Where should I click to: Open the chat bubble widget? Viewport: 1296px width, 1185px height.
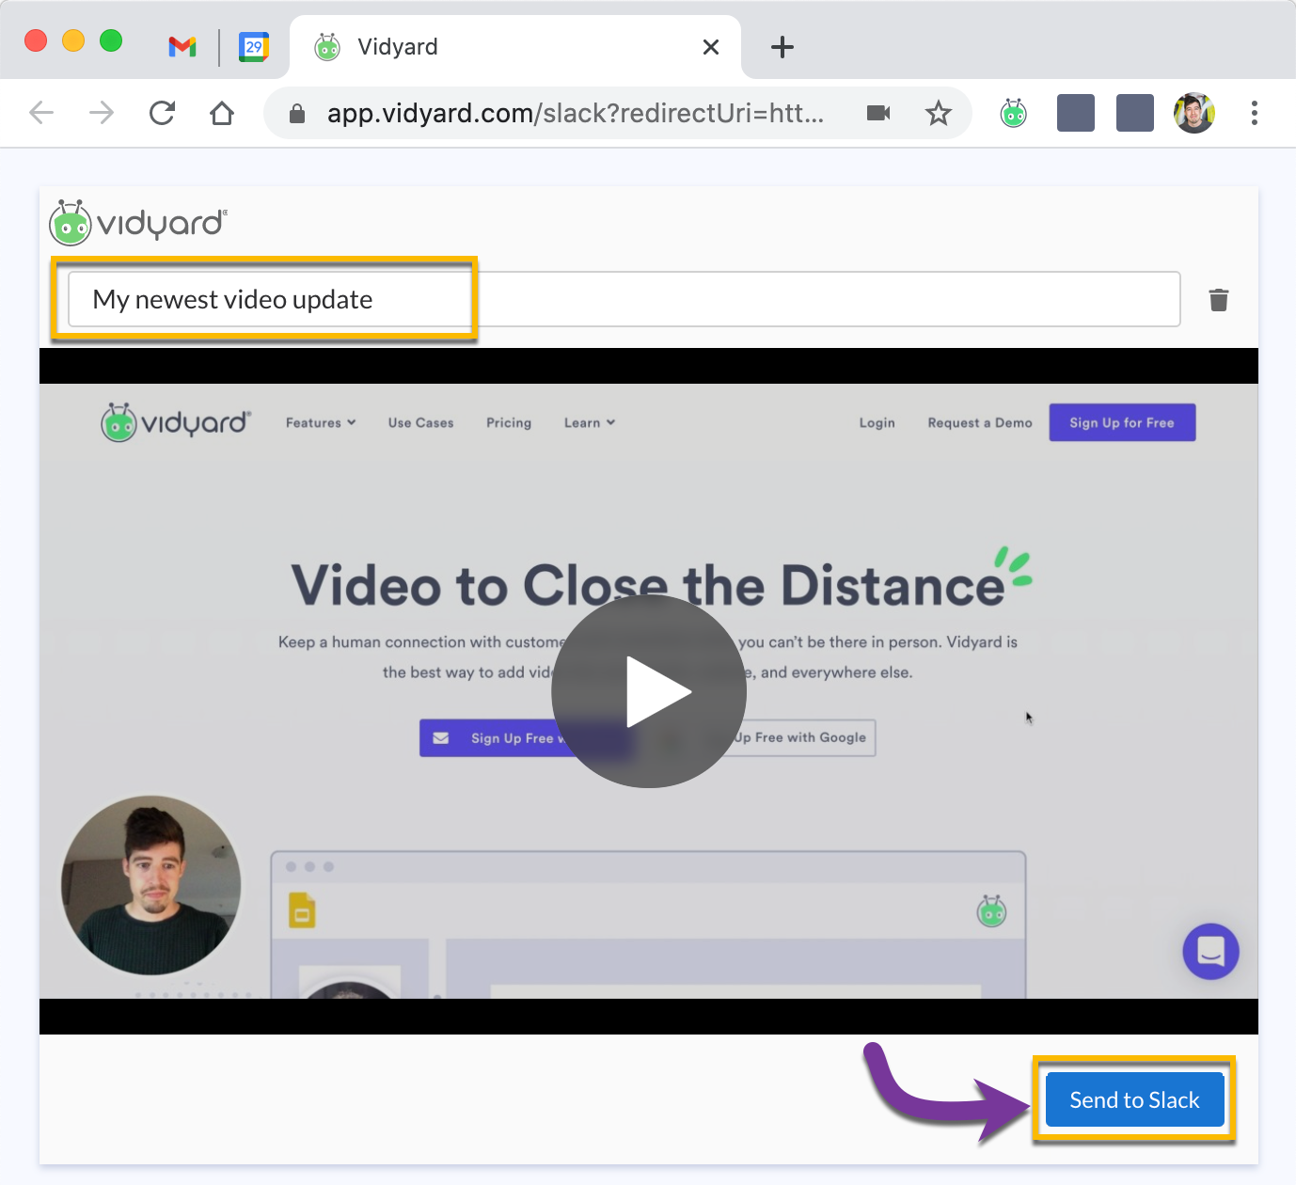[x=1210, y=952]
